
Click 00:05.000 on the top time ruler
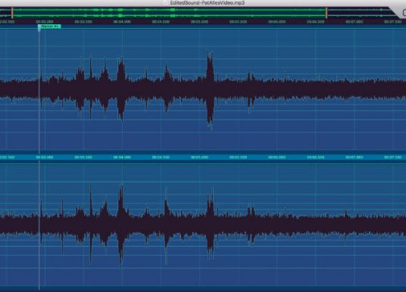tap(199, 22)
